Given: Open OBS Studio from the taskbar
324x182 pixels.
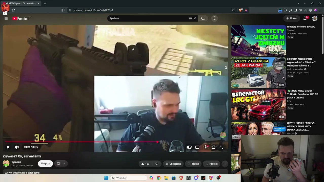Looking at the screenshot, I should click(x=218, y=178).
